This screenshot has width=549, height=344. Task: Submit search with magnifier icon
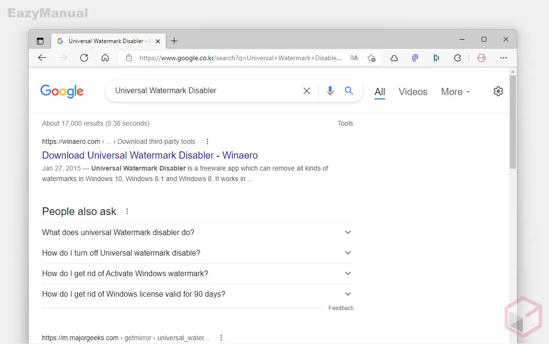tap(349, 91)
